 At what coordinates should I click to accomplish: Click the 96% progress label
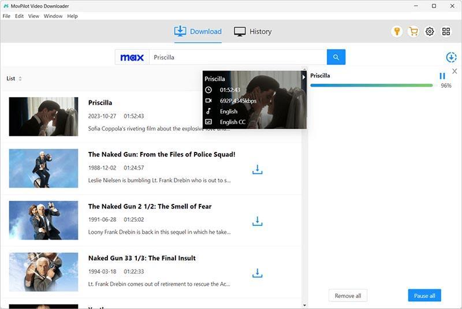click(446, 85)
